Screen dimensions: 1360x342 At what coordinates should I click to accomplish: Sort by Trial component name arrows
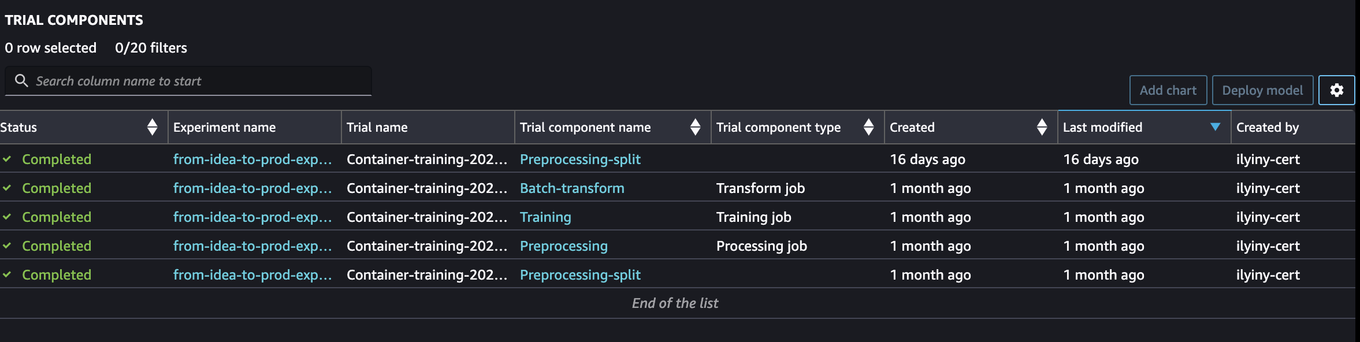[695, 127]
